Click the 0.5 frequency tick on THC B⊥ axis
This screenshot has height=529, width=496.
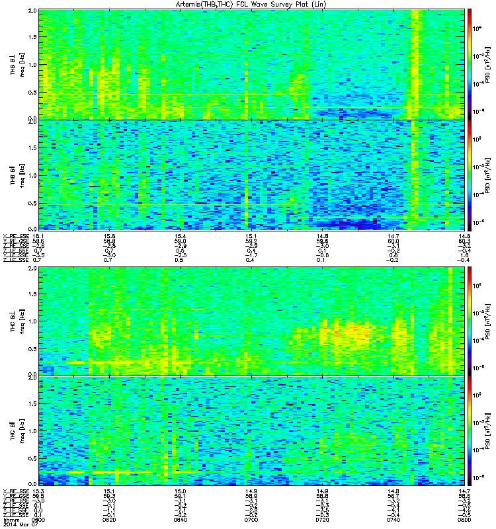(32, 349)
